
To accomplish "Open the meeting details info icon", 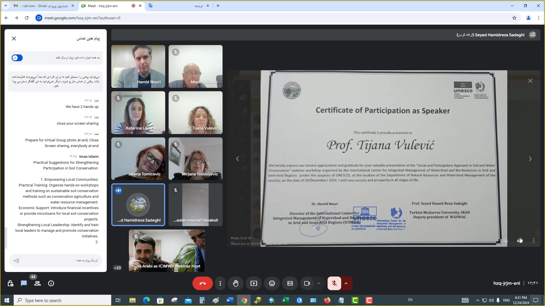I will (51, 283).
